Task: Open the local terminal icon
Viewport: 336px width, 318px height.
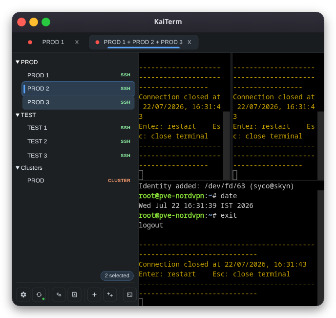Action: point(129,295)
